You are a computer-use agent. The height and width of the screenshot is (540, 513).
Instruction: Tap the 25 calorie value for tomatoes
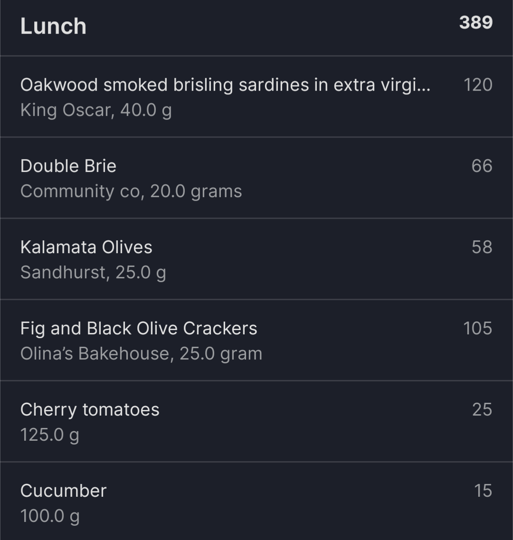click(x=482, y=410)
